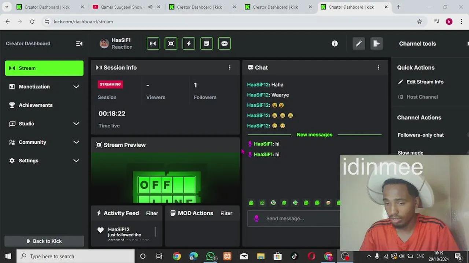Open TikTok from the taskbar
The height and width of the screenshot is (263, 469).
295,256
